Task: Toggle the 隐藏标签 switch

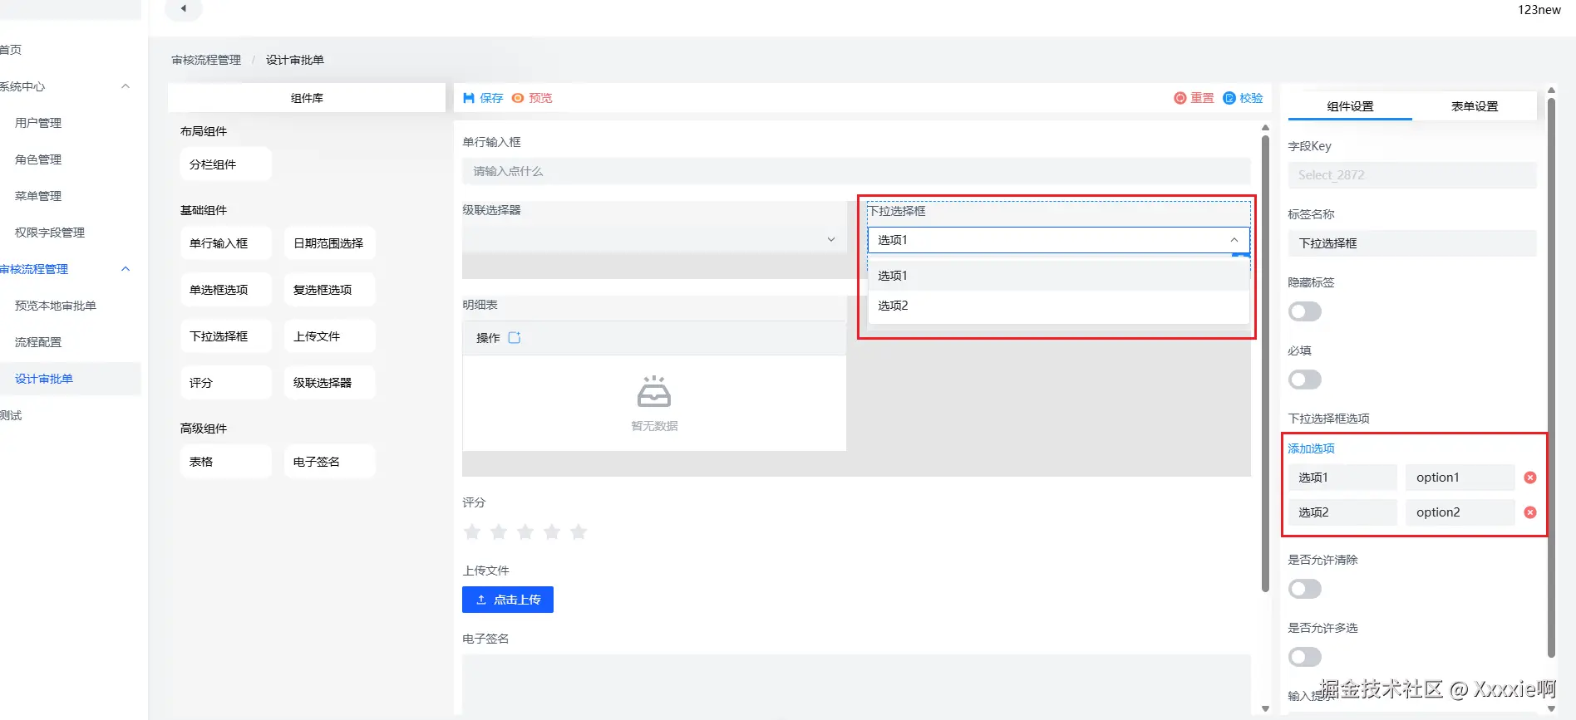Action: (x=1305, y=311)
